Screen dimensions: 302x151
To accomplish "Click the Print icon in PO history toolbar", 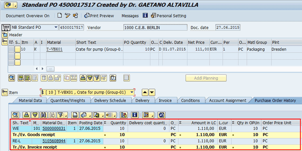I will (x=75, y=115).
